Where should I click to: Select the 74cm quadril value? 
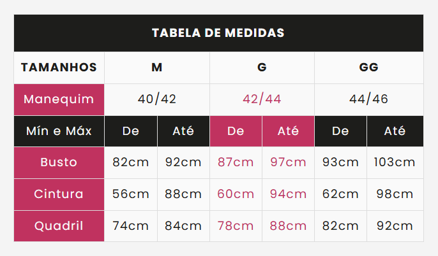click(x=131, y=226)
